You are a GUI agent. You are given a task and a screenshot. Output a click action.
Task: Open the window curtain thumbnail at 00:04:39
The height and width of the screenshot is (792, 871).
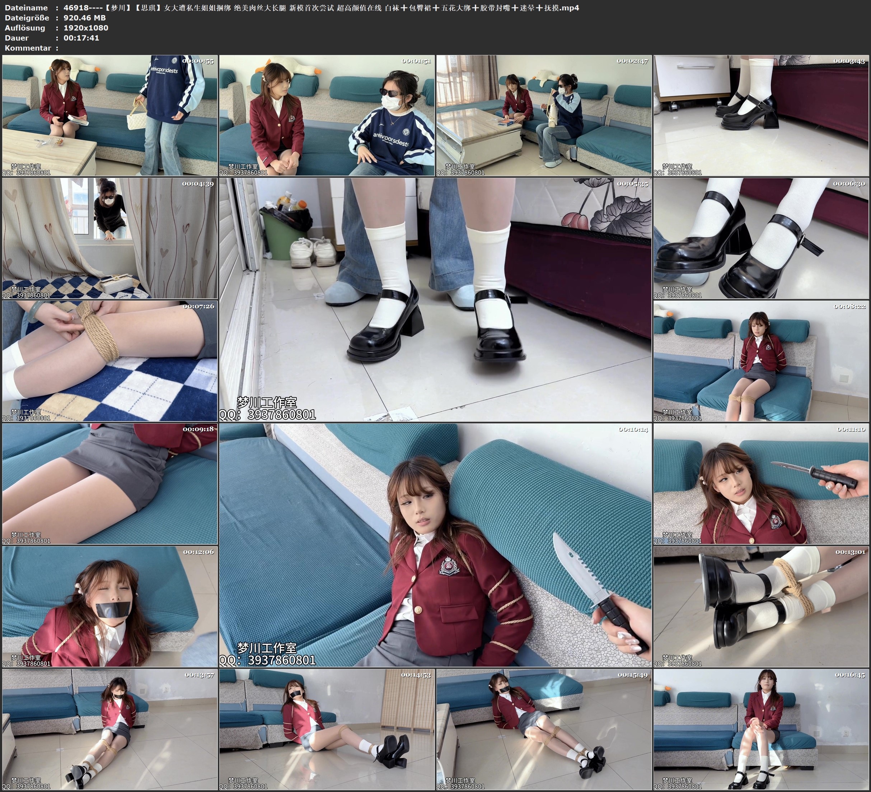click(x=110, y=238)
